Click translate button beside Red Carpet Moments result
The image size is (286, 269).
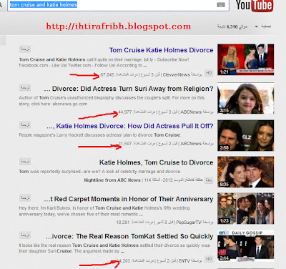point(25,198)
